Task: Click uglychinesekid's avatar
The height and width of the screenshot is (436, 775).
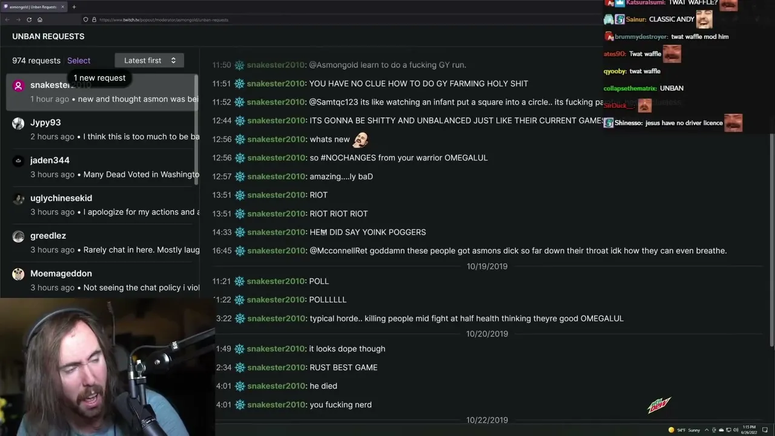Action: 18,199
